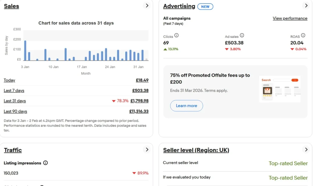Click the ROAS info icon
Image resolution: width=313 pixels, height=186 pixels.
pyautogui.click(x=303, y=36)
